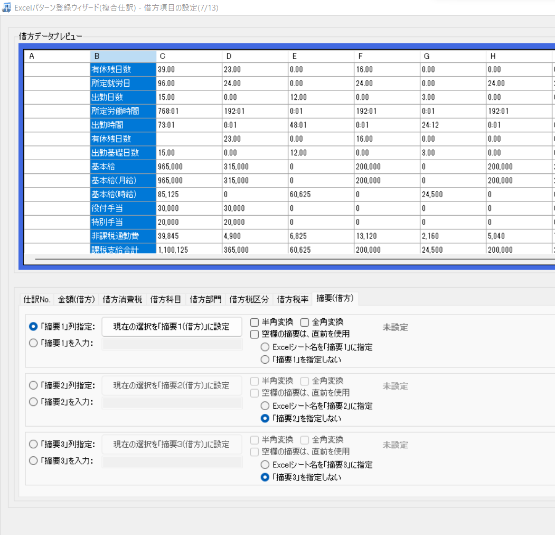
Task: Click the 1,100,125 cell in column C
Action: click(189, 248)
